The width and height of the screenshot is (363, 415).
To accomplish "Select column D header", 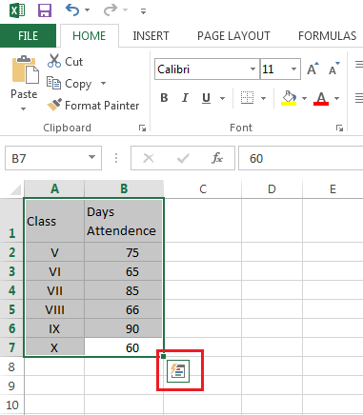I will [x=272, y=189].
